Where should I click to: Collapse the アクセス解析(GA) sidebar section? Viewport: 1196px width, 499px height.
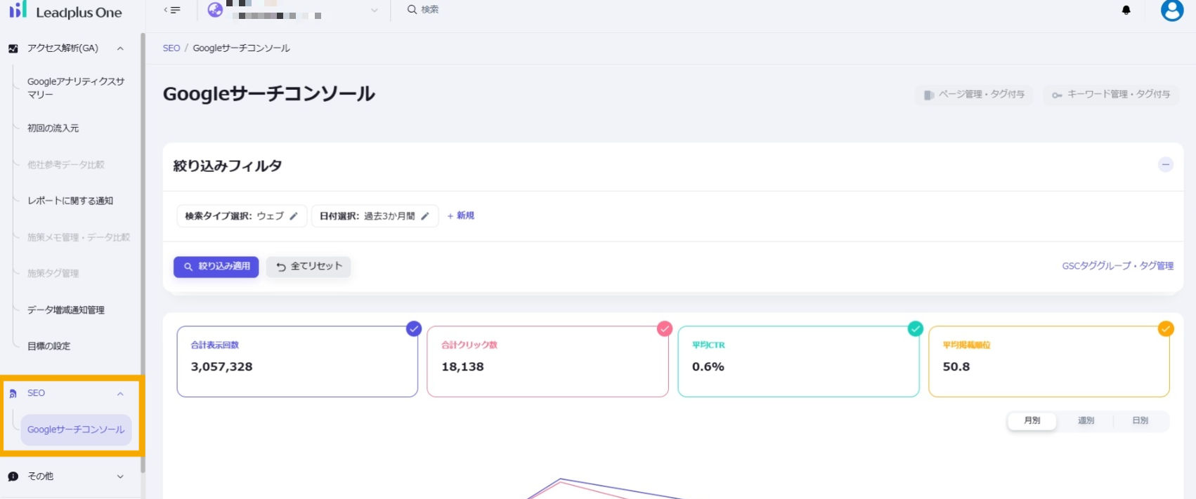click(x=120, y=48)
